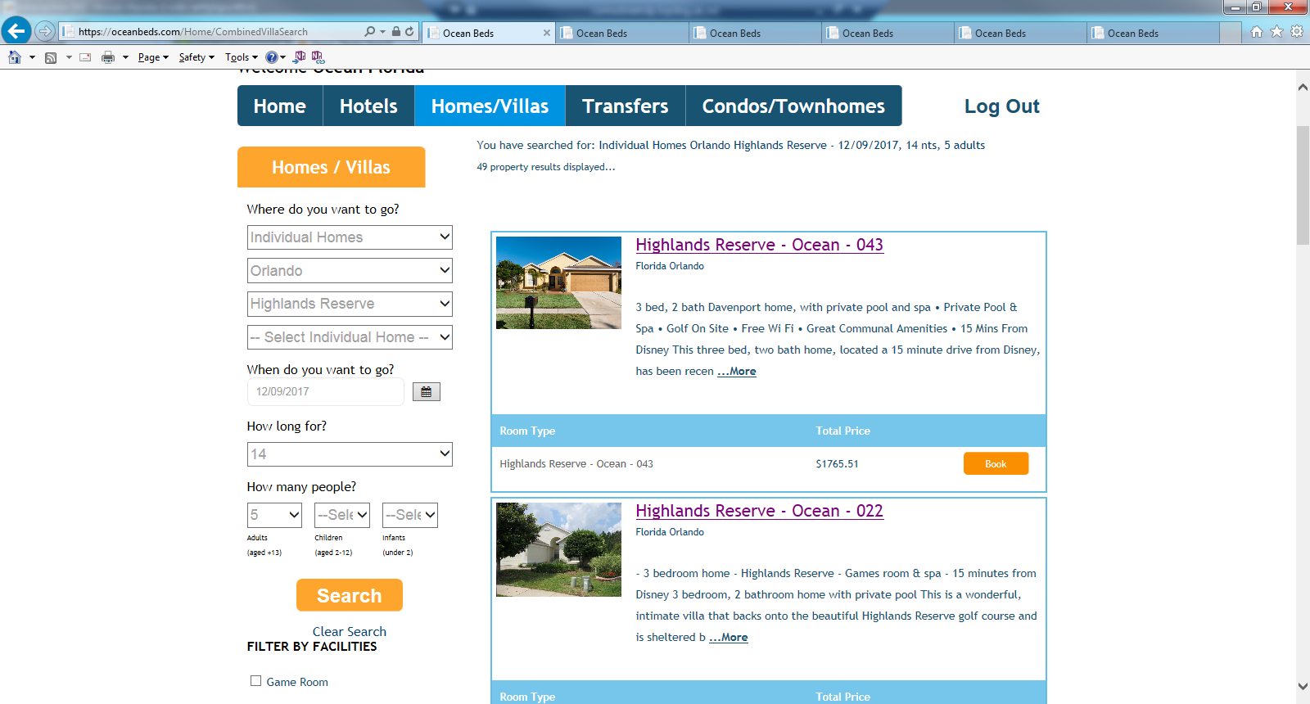This screenshot has width=1310, height=704.
Task: Open the Highlands Reserve resort dropdown
Action: [x=350, y=304]
